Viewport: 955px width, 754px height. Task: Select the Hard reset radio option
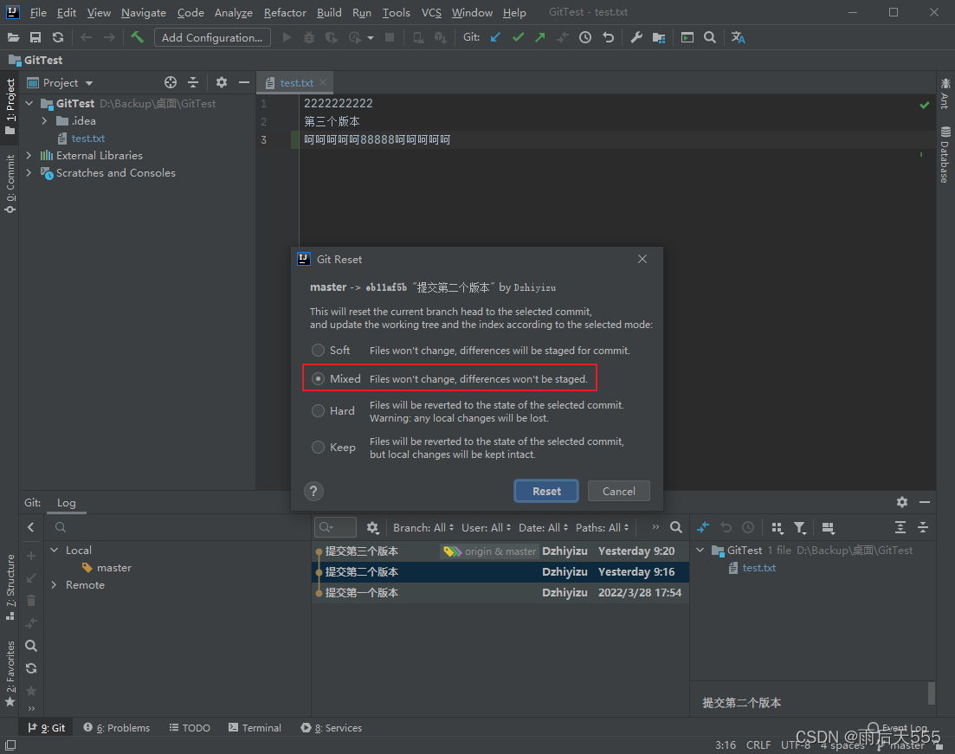click(318, 411)
